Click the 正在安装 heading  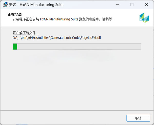point(15,14)
